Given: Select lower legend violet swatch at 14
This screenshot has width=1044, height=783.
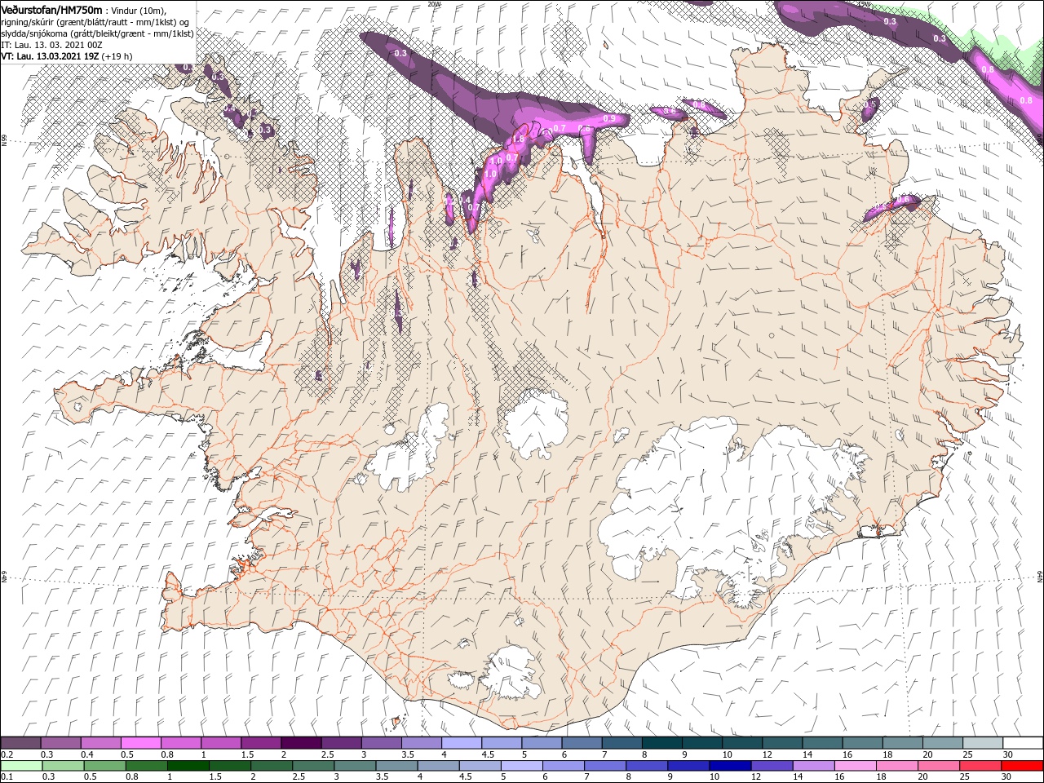Looking at the screenshot, I should (814, 765).
